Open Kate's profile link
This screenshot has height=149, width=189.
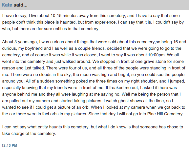(7, 5)
